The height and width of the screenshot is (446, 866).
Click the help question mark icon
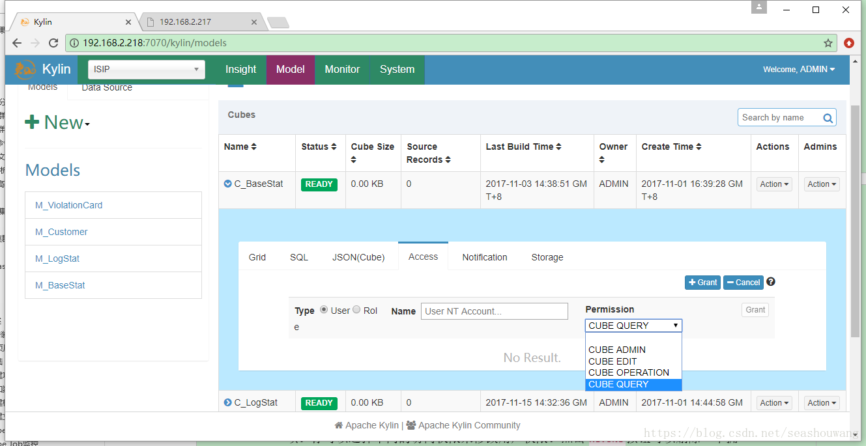[771, 282]
